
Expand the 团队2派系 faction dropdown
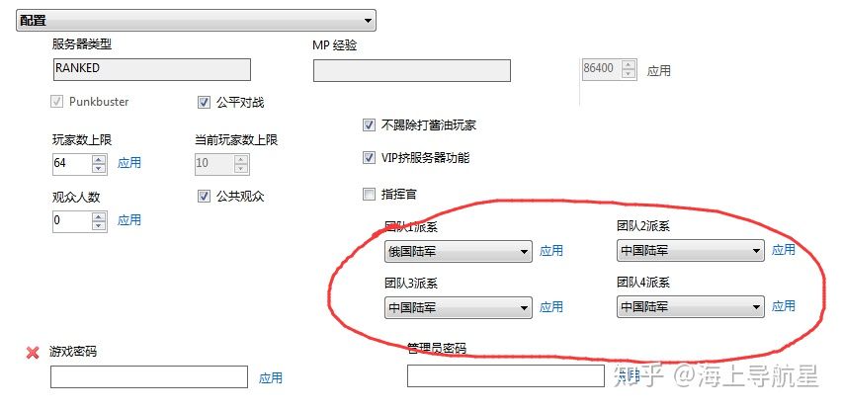690,250
